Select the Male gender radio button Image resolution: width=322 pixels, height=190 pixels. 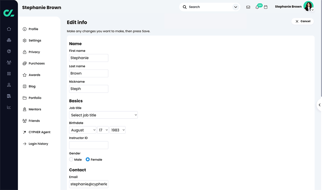pyautogui.click(x=71, y=160)
